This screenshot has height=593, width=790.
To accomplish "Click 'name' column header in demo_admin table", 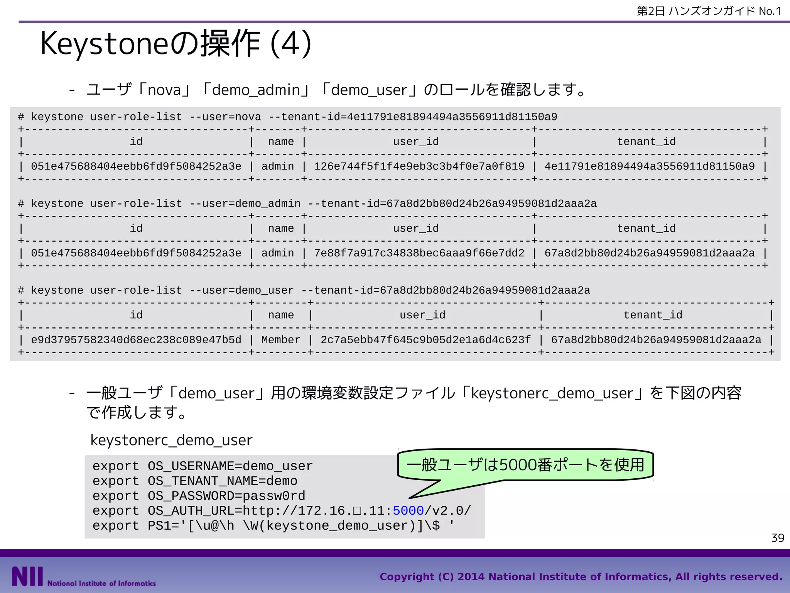I will coord(281,229).
